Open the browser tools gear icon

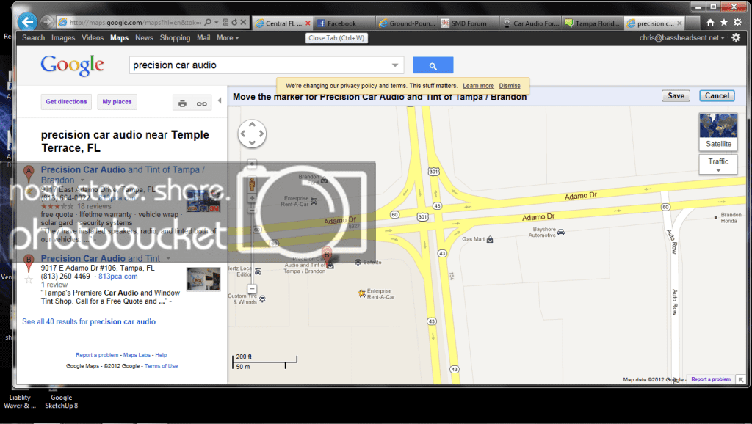737,23
